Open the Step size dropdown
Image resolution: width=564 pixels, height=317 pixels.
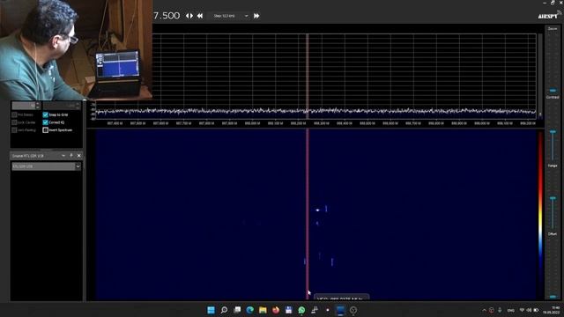(230, 16)
